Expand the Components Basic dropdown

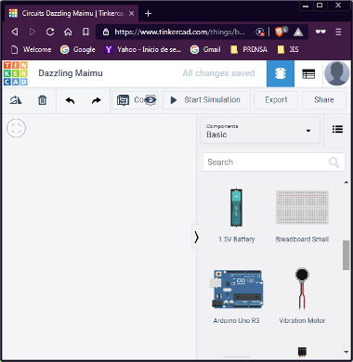[x=260, y=131]
